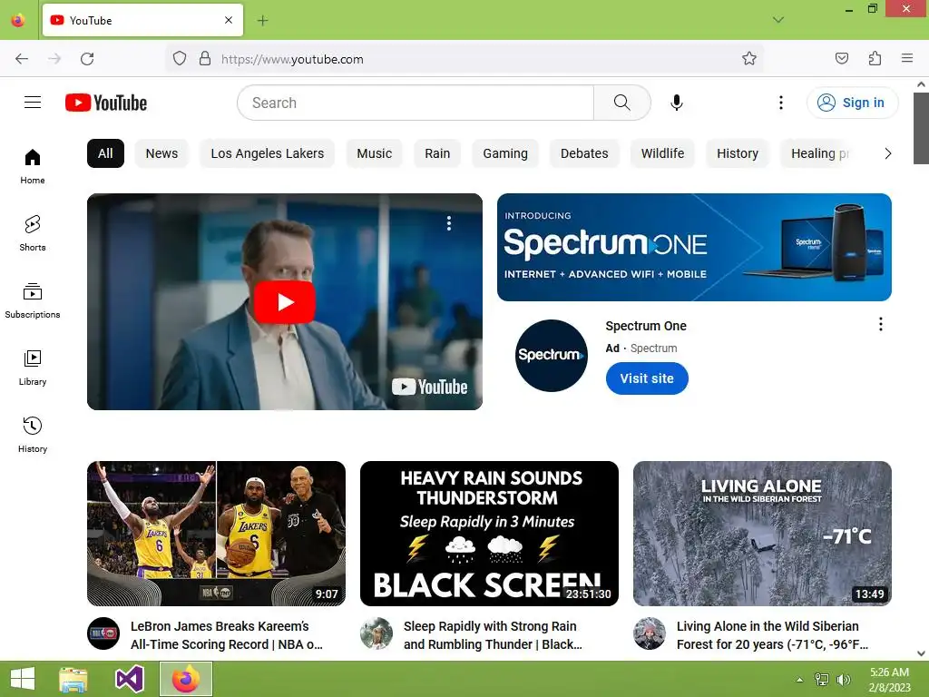Select the Los Angeles Lakers chip
Screen dimensions: 929x697
tap(268, 153)
